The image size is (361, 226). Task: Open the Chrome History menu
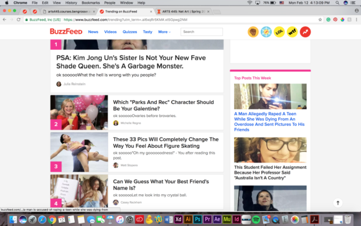coord(71,2)
